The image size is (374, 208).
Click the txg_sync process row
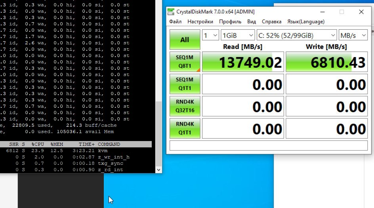point(76,163)
